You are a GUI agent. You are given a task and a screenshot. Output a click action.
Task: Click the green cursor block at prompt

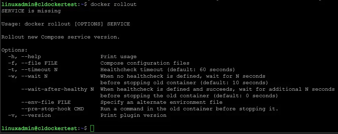(92, 128)
